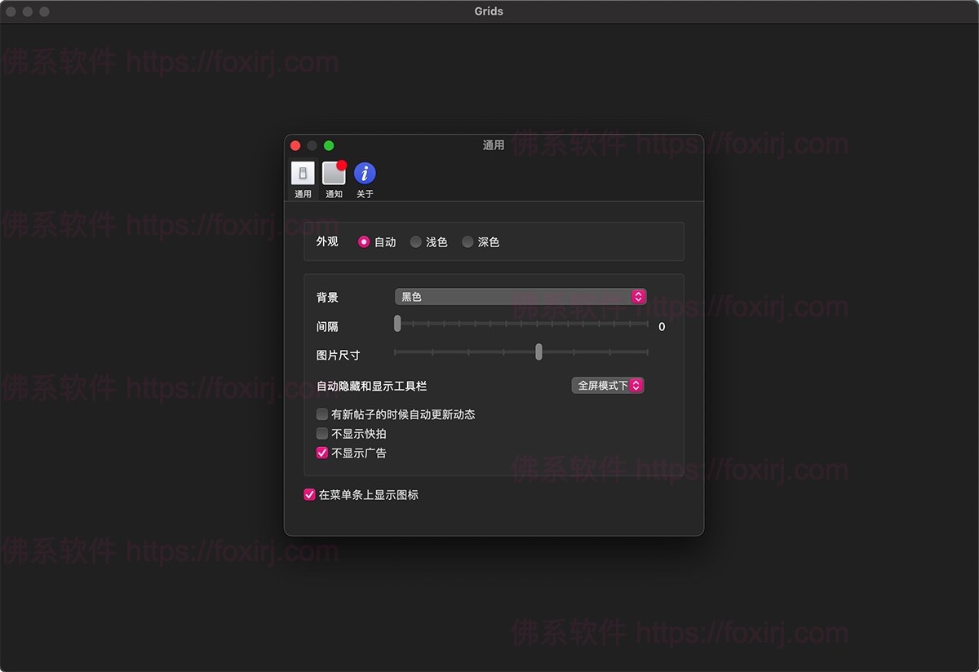Open the 关于 info icon
Image resolution: width=979 pixels, height=672 pixels.
365,175
